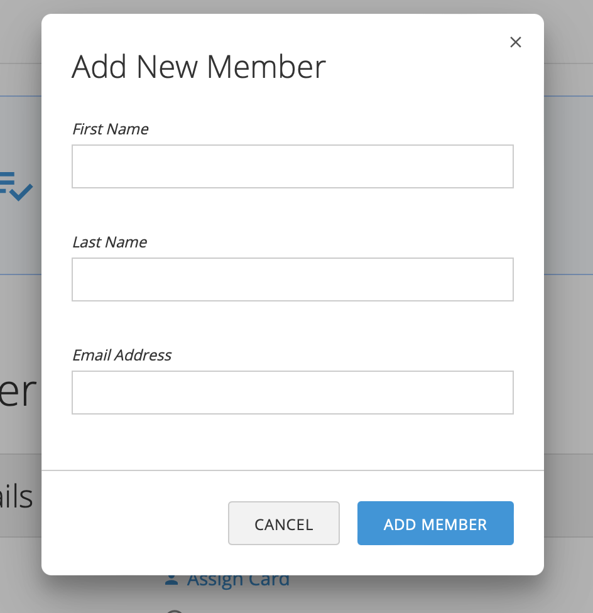Image resolution: width=593 pixels, height=613 pixels.
Task: Click the Add New Member dialog title
Action: pos(199,66)
